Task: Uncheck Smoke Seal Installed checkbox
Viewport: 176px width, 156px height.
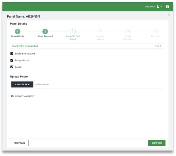Action: pos(12,54)
